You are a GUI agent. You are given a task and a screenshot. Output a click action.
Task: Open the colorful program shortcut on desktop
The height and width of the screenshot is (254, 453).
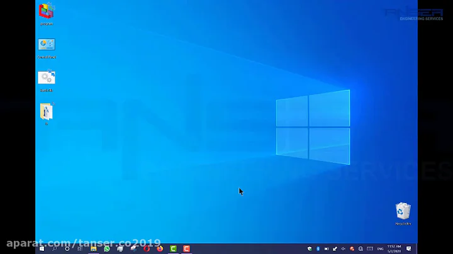(x=47, y=13)
